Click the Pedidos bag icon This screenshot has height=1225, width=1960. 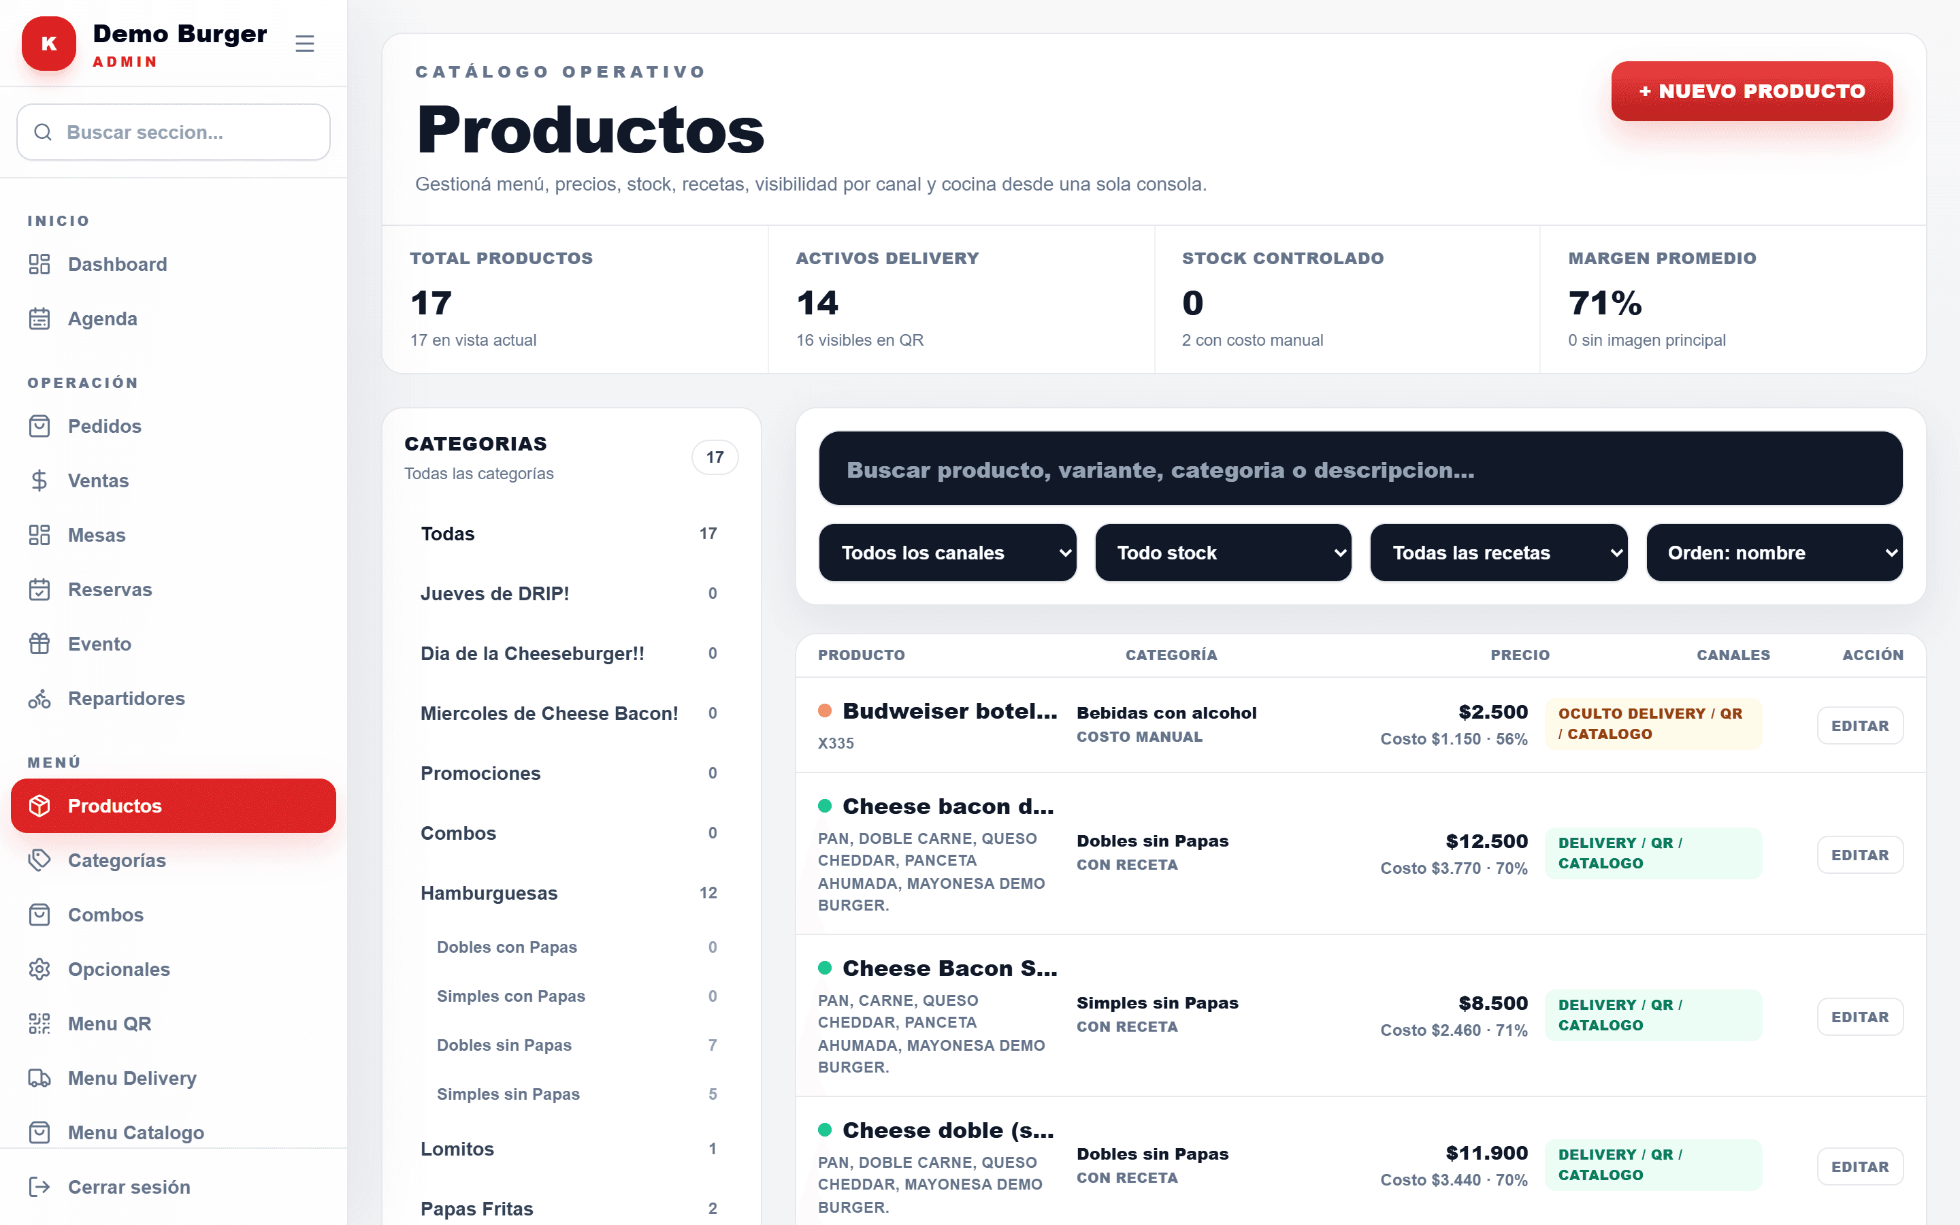(39, 426)
